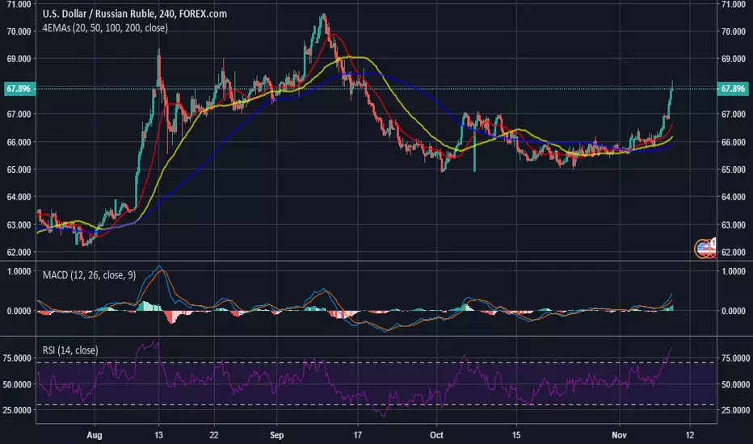Viewport: 753px width, 444px height.
Task: Click 64.000 on the left price scale
Action: (19, 197)
